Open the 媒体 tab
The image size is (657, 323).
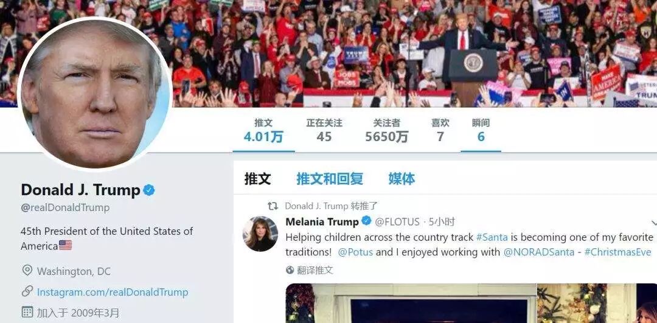click(401, 178)
